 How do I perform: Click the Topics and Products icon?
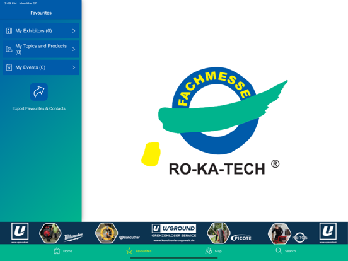pos(9,49)
